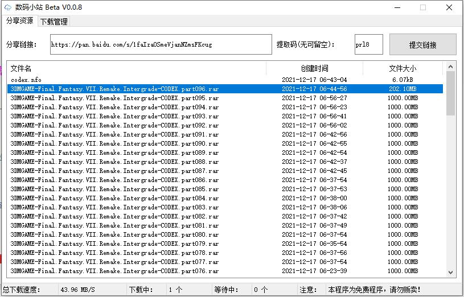Close the 数码小站 window
Image resolution: width=464 pixels, height=297 pixels.
pos(449,7)
